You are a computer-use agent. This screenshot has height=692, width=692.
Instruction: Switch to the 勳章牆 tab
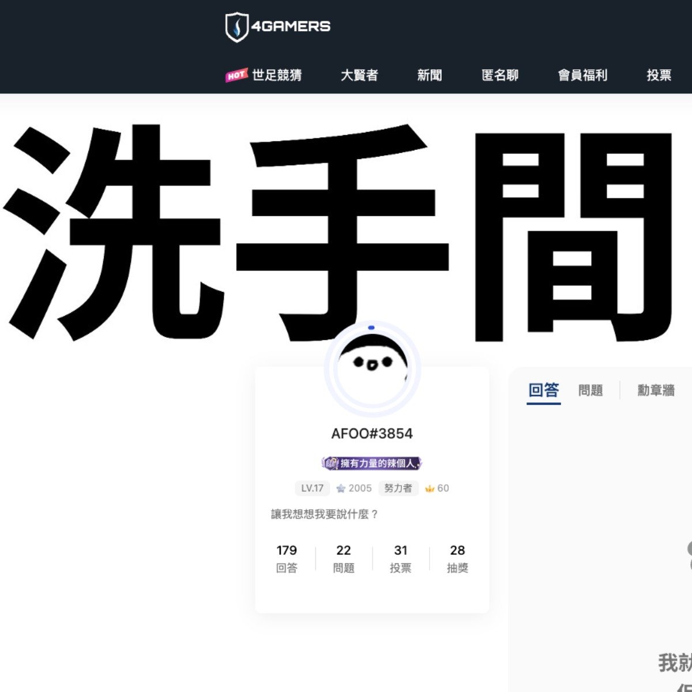[x=656, y=390]
